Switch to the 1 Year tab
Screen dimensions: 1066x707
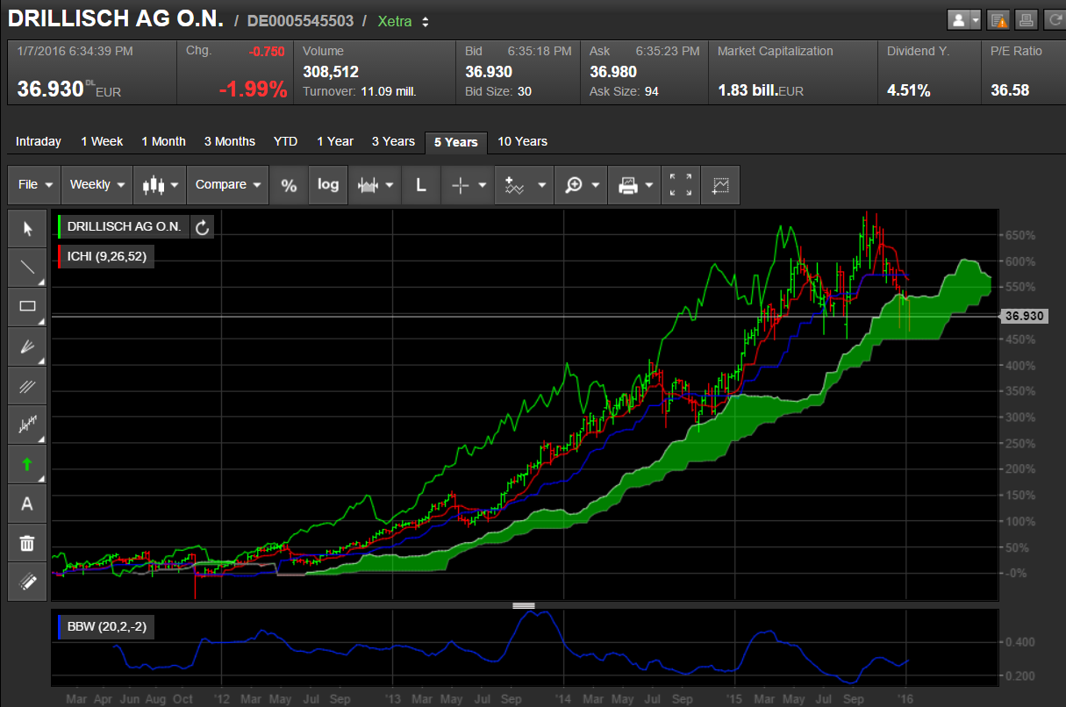click(x=335, y=142)
